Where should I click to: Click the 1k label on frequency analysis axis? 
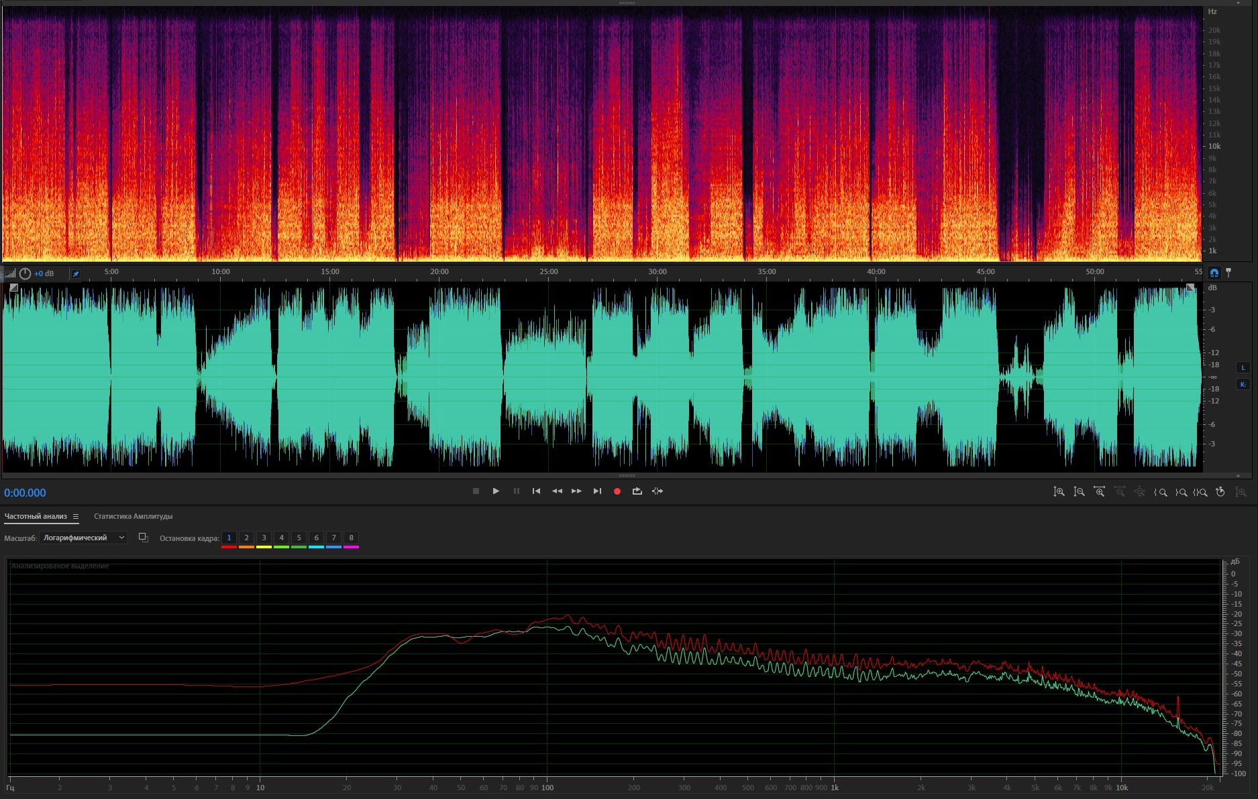[835, 788]
